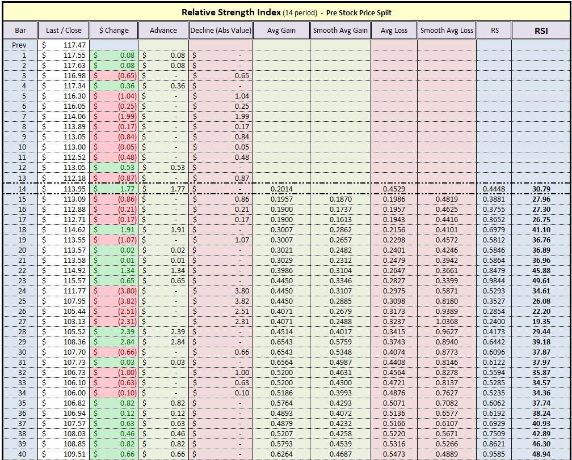This screenshot has width=572, height=460.
Task: Click RS value 0.8621 in bar 39
Action: (x=494, y=444)
